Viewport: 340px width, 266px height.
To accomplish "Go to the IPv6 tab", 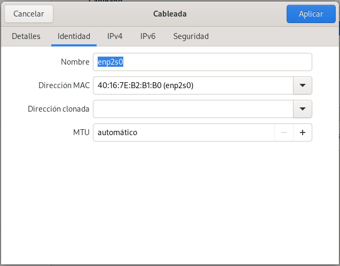I will [x=148, y=36].
